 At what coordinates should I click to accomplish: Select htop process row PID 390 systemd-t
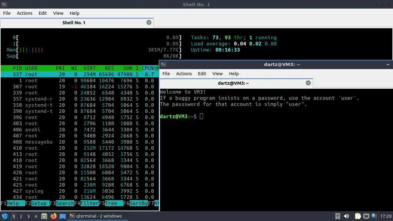pyautogui.click(x=80, y=111)
